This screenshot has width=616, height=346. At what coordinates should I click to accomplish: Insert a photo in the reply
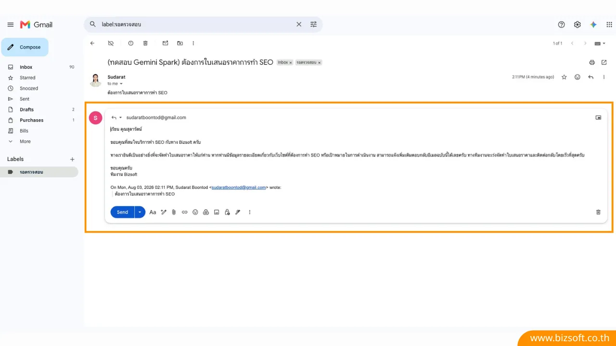[x=217, y=212]
